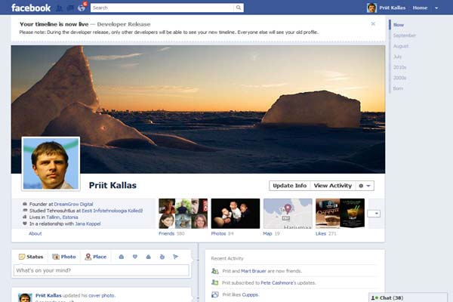This screenshot has width=453, height=302.
Task: Click the What's on your mind field
Action: point(100,270)
